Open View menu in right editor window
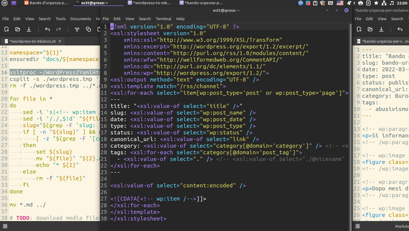Image resolution: width=409 pixels, height=231 pixels. pyautogui.click(x=382, y=19)
